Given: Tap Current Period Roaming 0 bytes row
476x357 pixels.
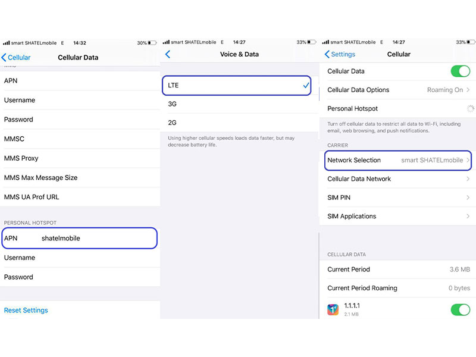Looking at the screenshot, I should [398, 288].
